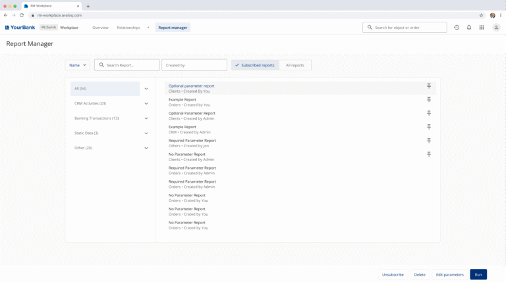The image size is (506, 284).
Task: Open the notifications bell
Action: (x=469, y=28)
